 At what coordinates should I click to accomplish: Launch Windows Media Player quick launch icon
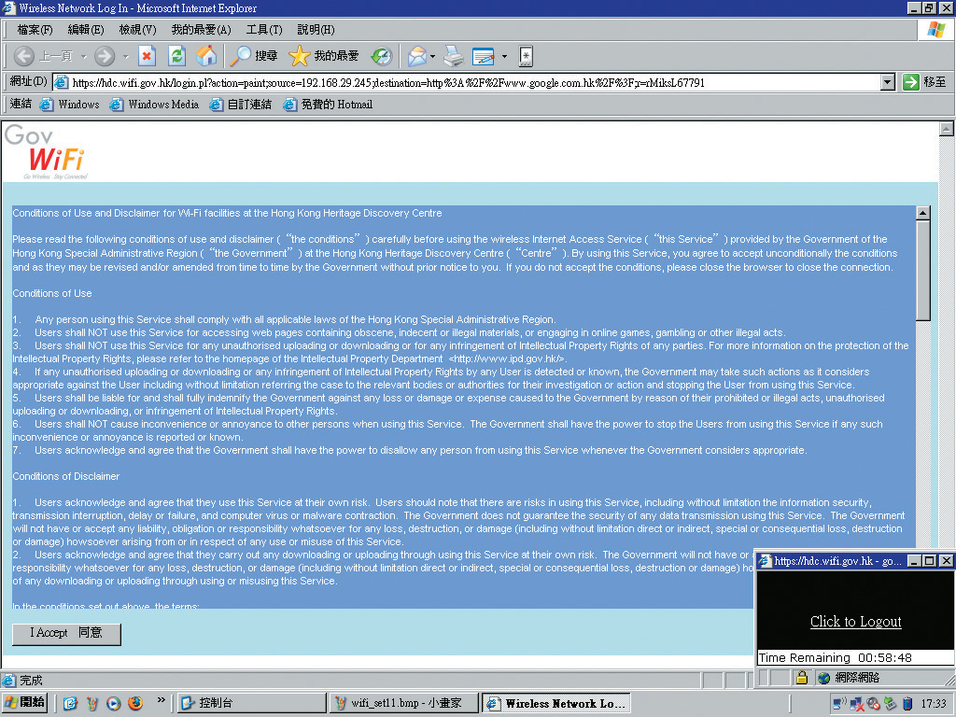click(113, 704)
